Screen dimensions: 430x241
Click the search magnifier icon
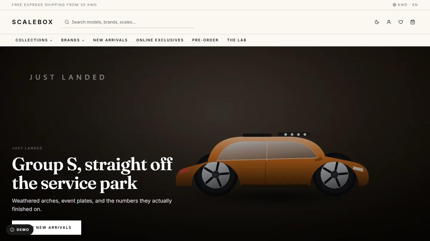click(x=67, y=22)
